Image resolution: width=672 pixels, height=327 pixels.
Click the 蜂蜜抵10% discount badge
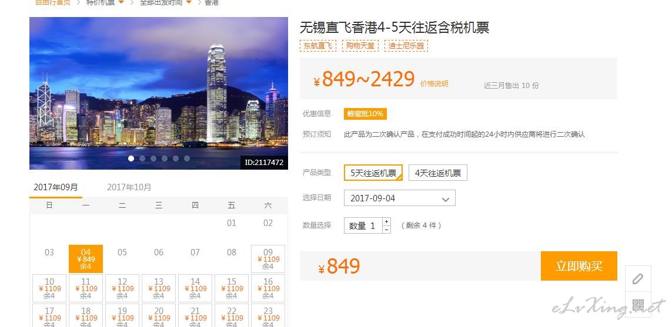pyautogui.click(x=365, y=114)
